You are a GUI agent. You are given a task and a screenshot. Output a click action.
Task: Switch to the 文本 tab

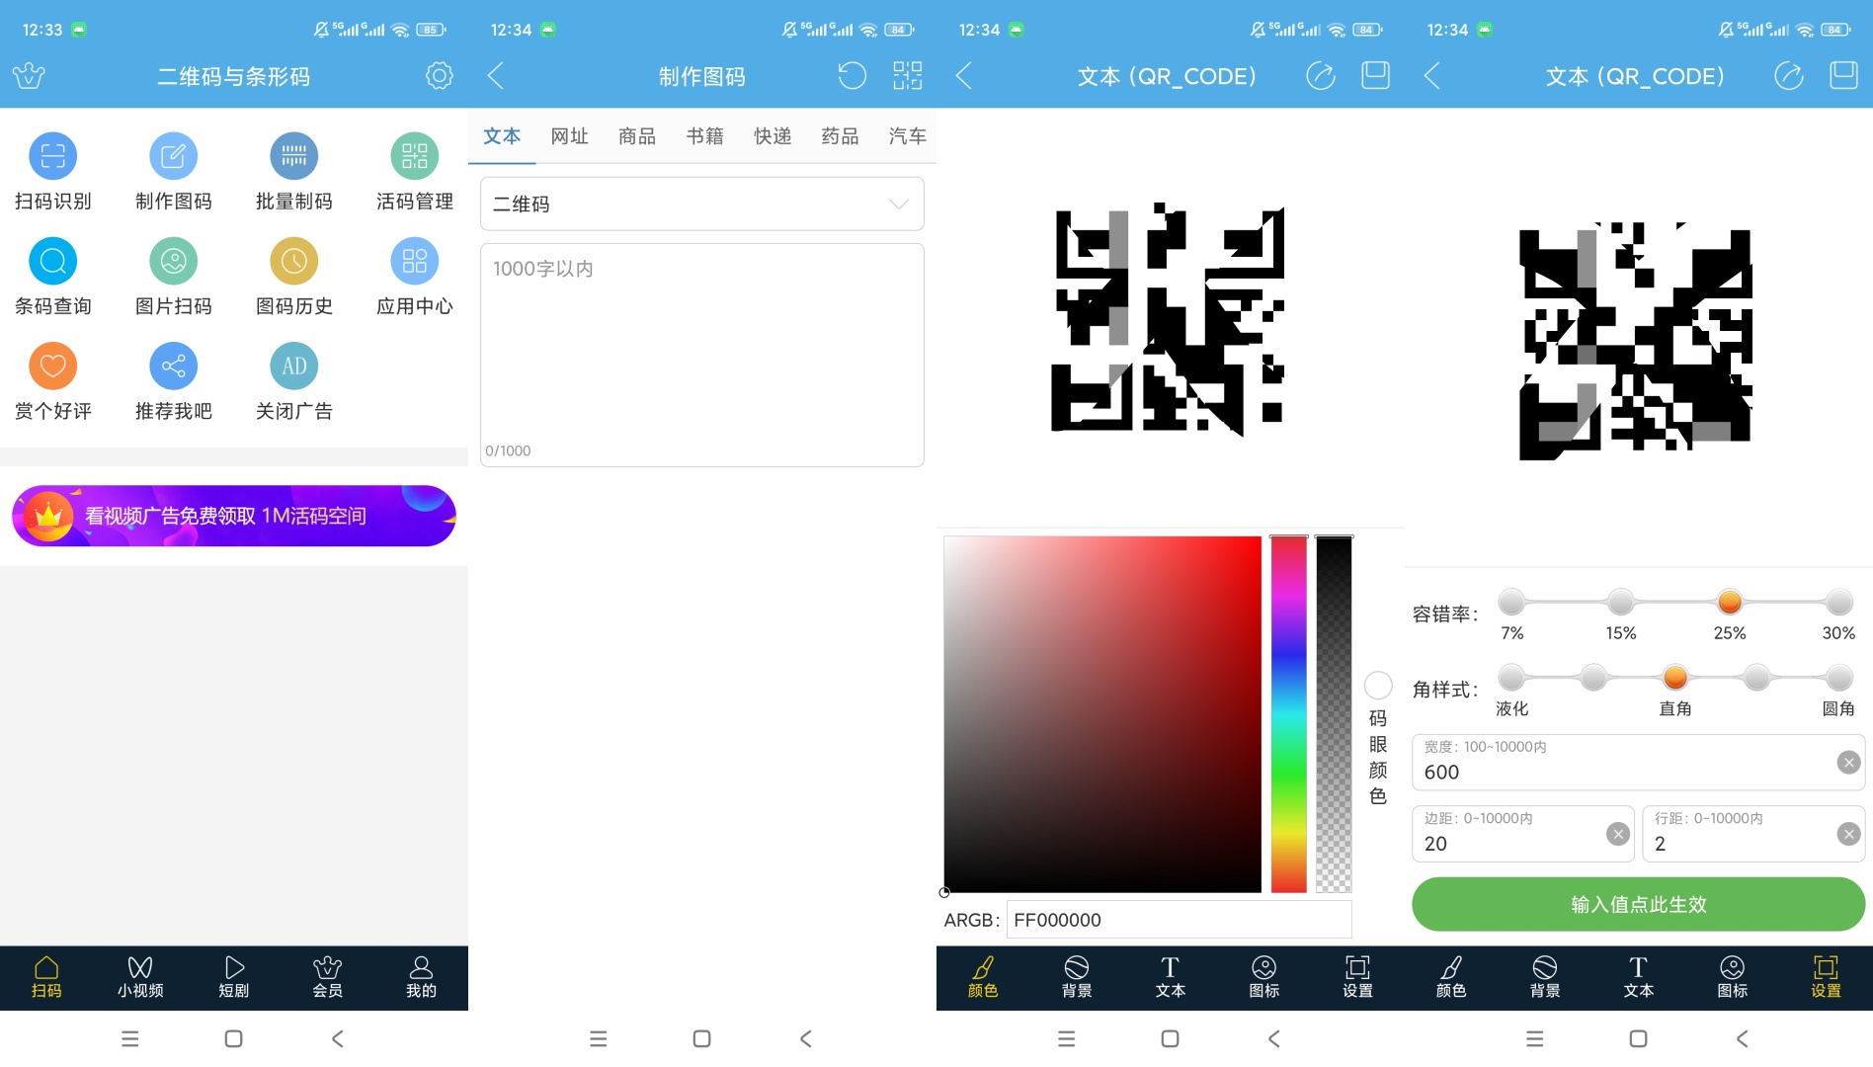[x=502, y=136]
